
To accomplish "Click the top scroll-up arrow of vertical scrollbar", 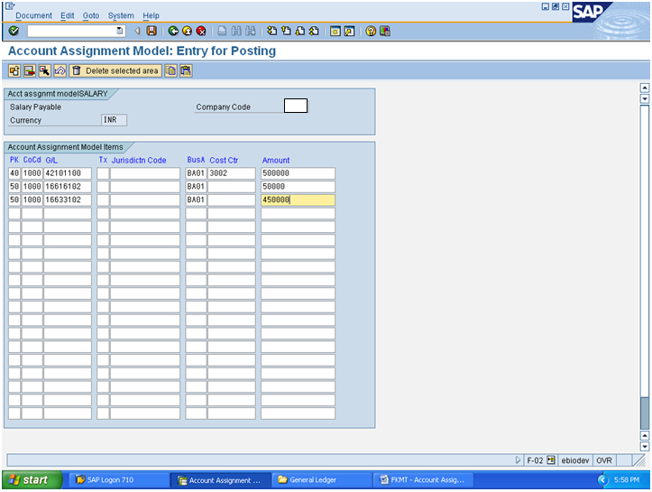I will point(645,88).
